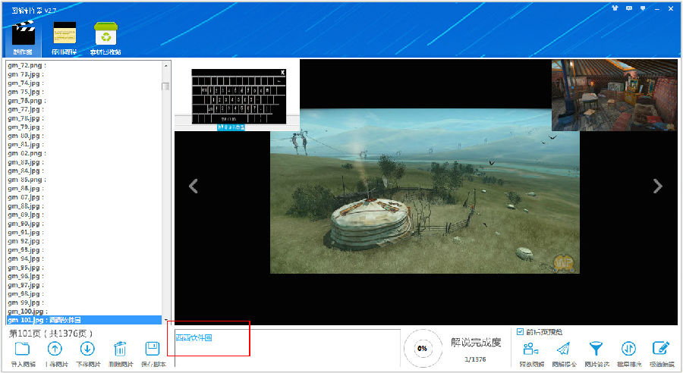Click the yurt interior thumbnail preview
The image size is (683, 373).
click(x=615, y=95)
